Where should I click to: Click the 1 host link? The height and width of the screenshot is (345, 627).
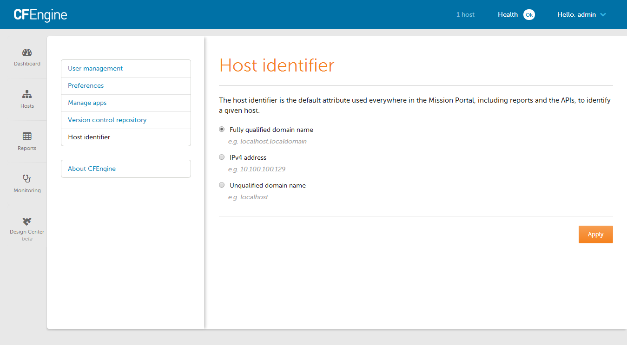[465, 15]
